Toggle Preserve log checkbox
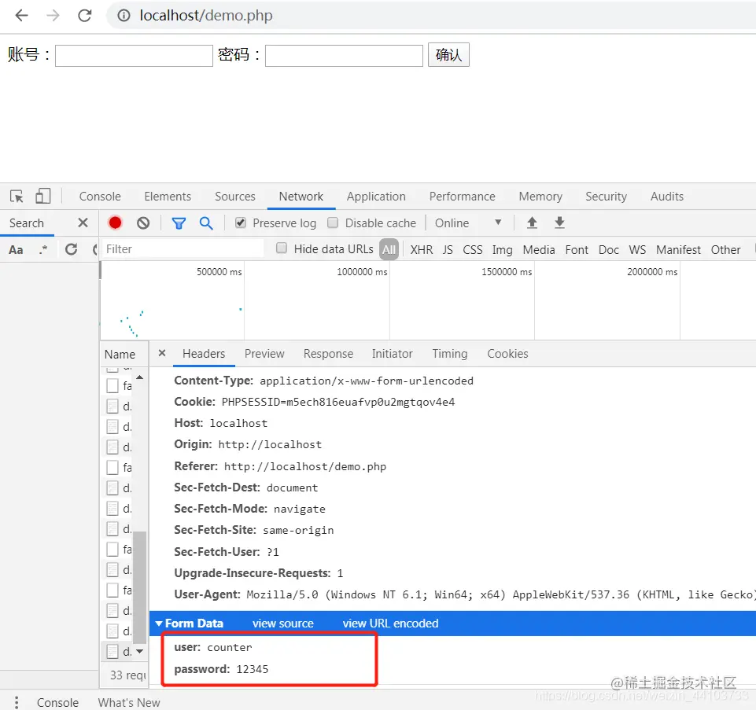 241,223
